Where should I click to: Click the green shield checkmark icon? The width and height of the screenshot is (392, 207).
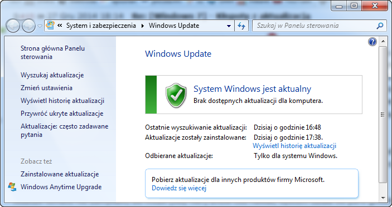coord(176,95)
